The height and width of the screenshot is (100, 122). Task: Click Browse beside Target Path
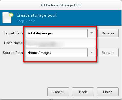(x=108, y=33)
